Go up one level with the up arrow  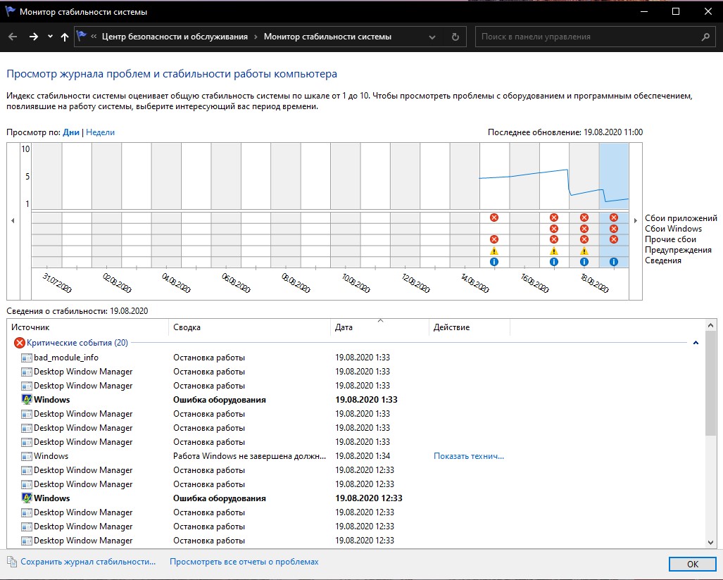tap(65, 37)
